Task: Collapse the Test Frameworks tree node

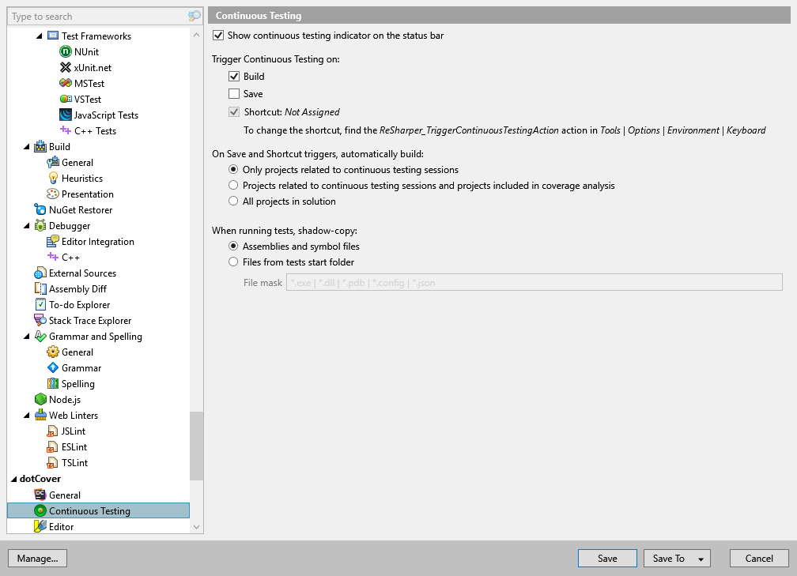Action: coord(38,36)
